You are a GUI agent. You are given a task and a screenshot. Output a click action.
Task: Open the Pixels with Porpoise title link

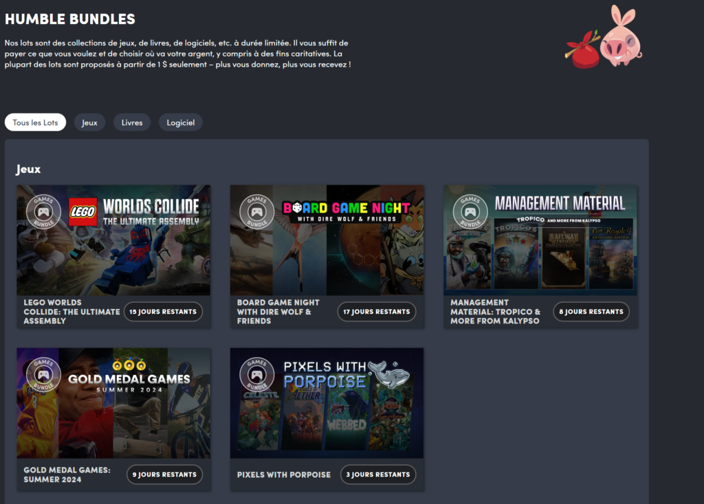pyautogui.click(x=284, y=474)
